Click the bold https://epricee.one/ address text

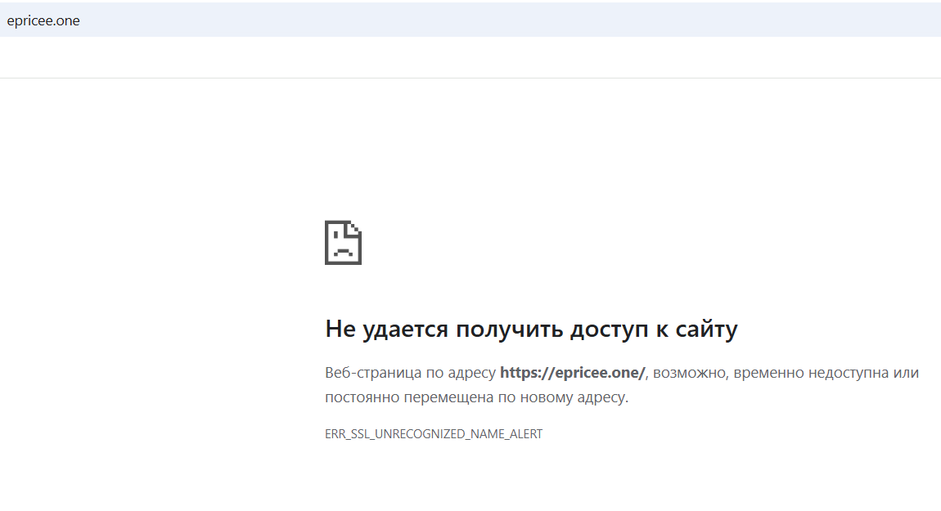click(x=572, y=373)
